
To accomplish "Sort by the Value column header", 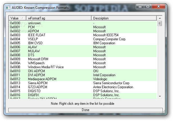I will coord(17,18).
